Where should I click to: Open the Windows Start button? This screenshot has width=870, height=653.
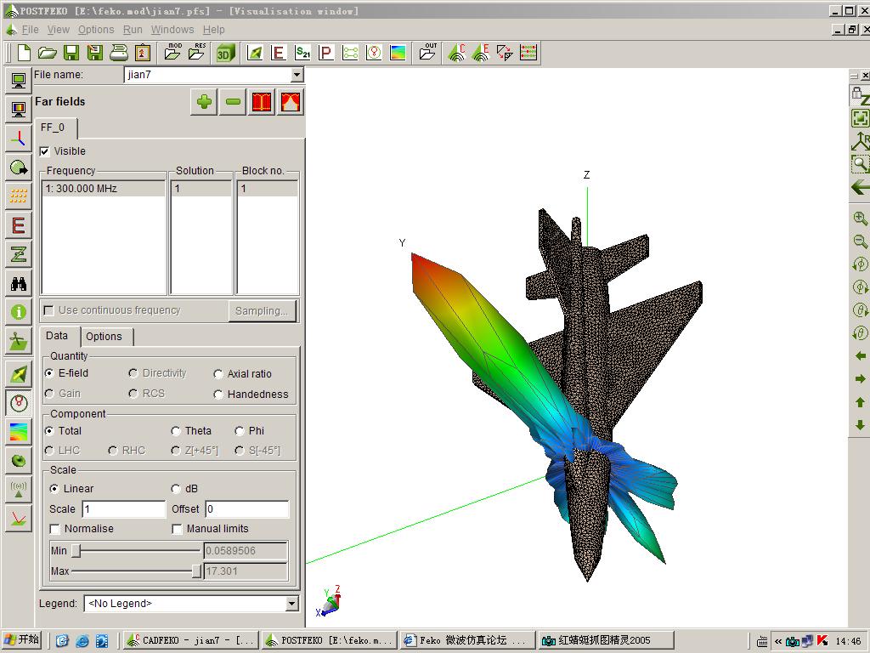(22, 639)
